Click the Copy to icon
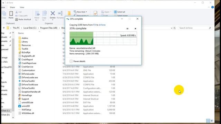 click(44, 14)
